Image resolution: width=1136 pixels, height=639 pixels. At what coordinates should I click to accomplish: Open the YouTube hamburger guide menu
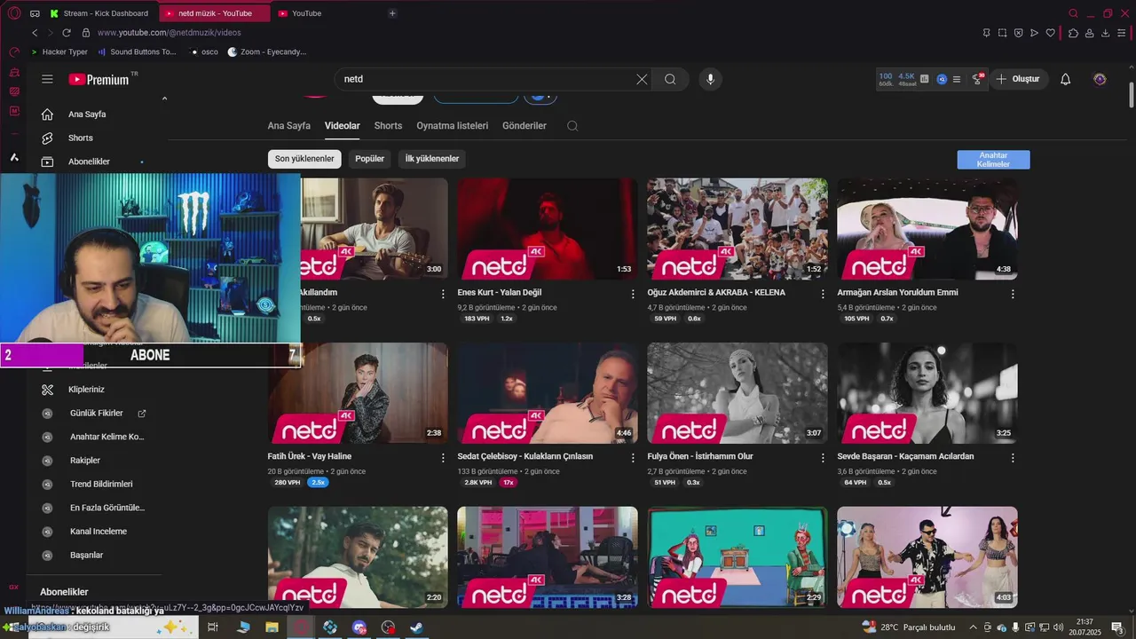47,79
